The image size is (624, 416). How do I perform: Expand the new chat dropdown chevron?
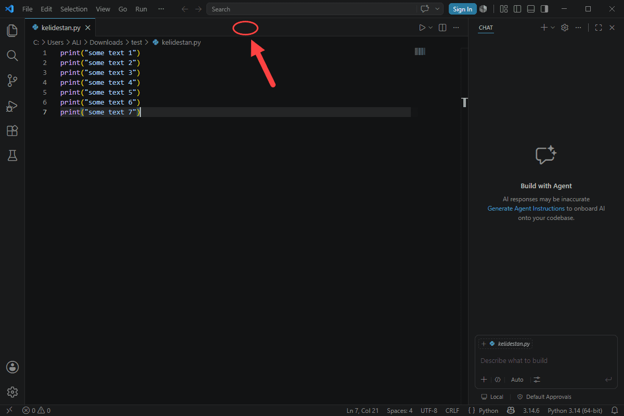click(553, 28)
